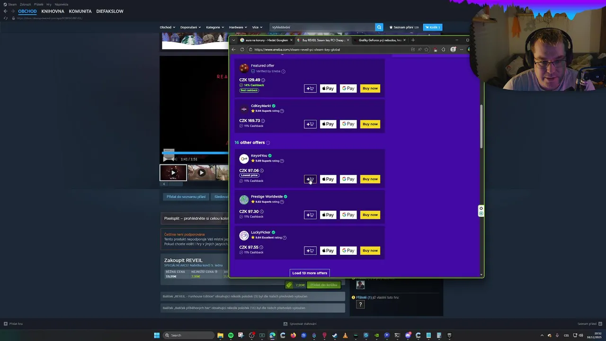Show rating info for CdKeyMarkt
The image size is (606, 341).
click(x=282, y=111)
